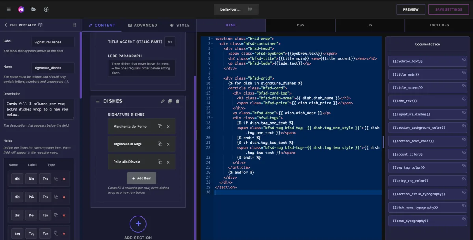
Task: Fold code at line 1 section tag
Action: click(212, 39)
